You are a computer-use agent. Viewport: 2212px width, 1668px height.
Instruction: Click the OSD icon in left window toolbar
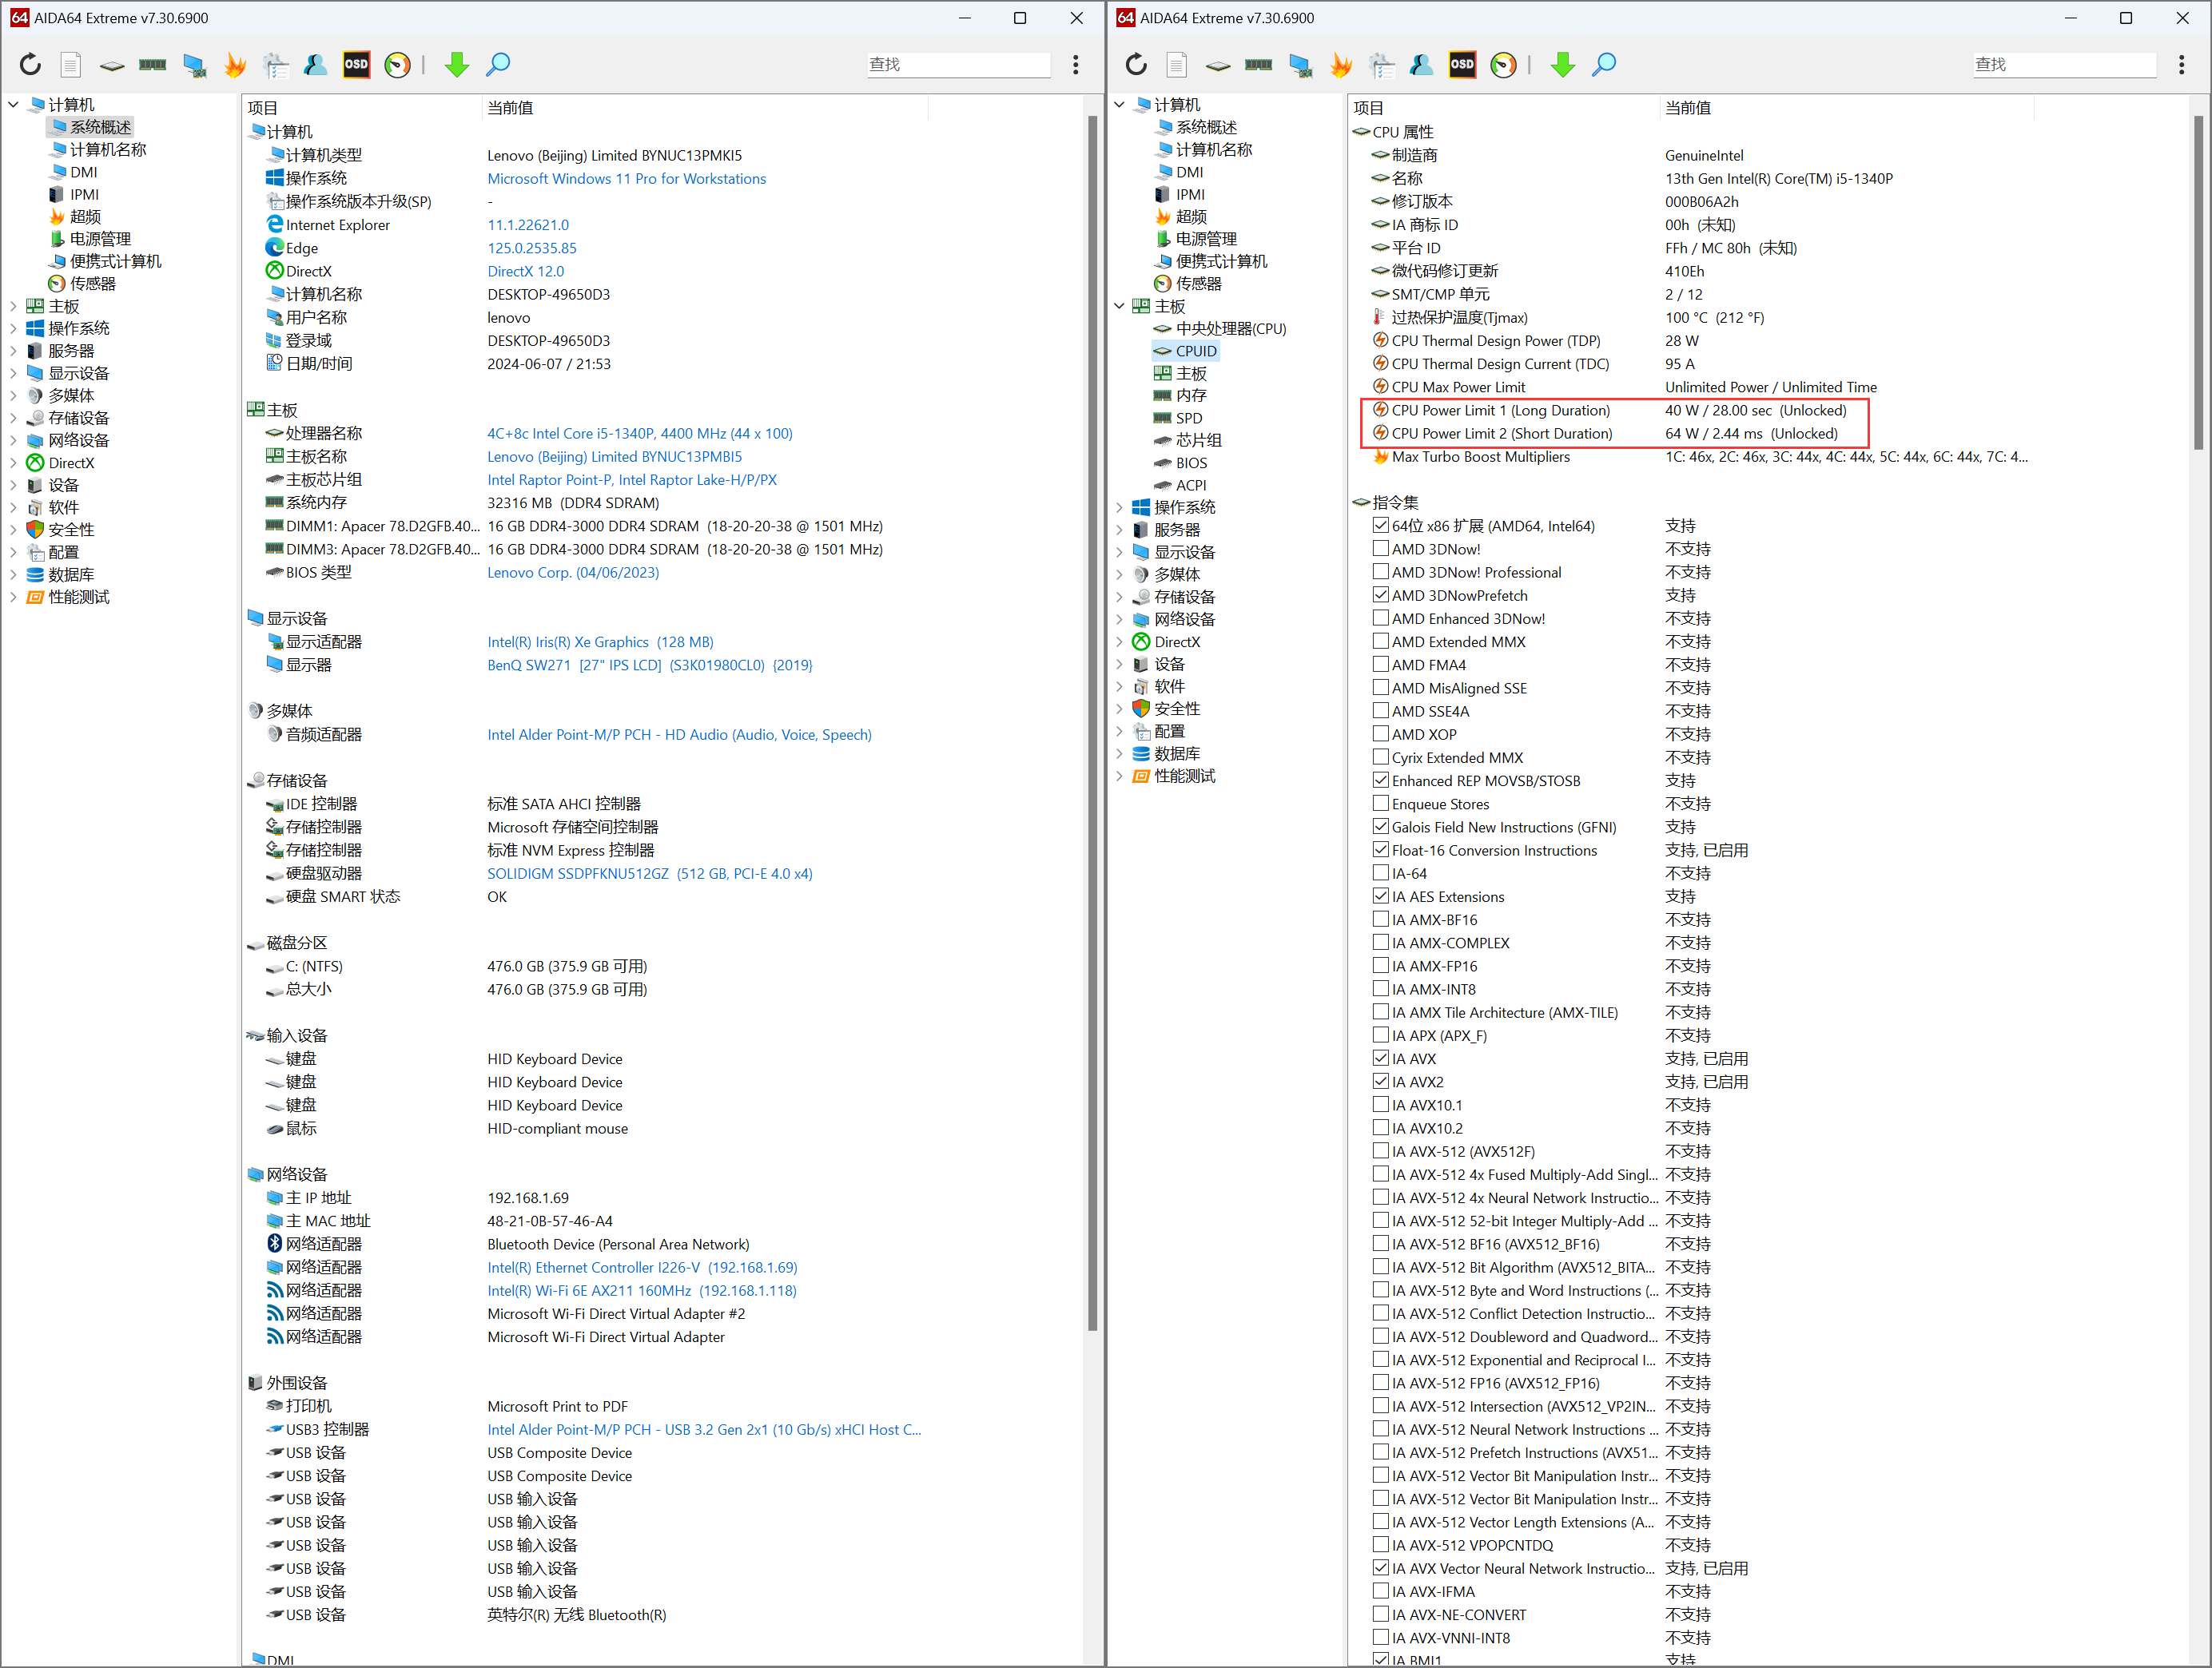(356, 65)
